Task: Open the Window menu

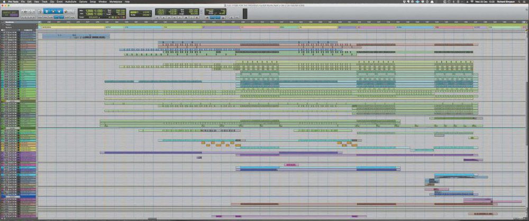Action: point(102,2)
